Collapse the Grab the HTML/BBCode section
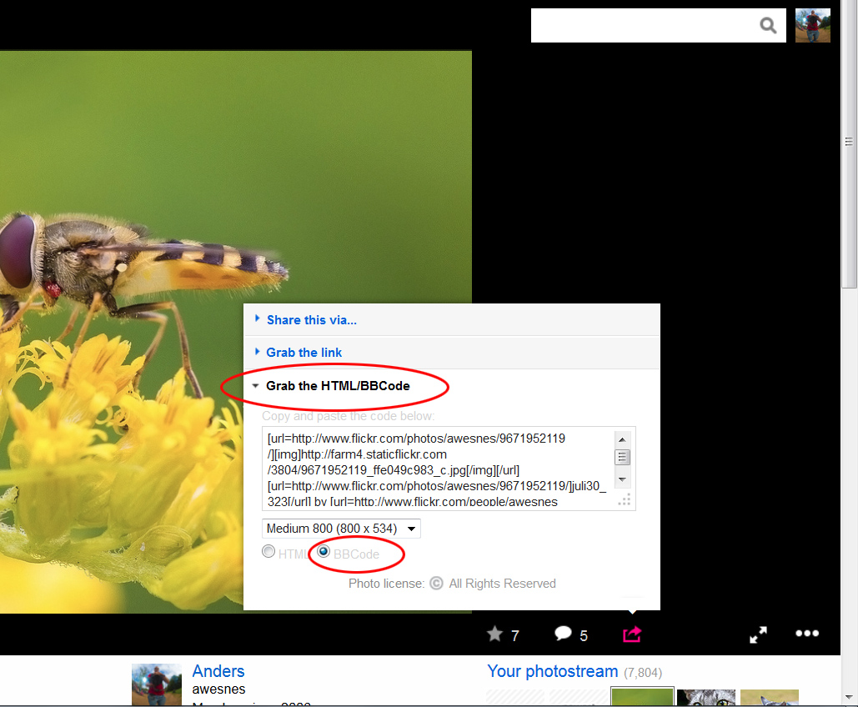858x707 pixels. tap(338, 386)
